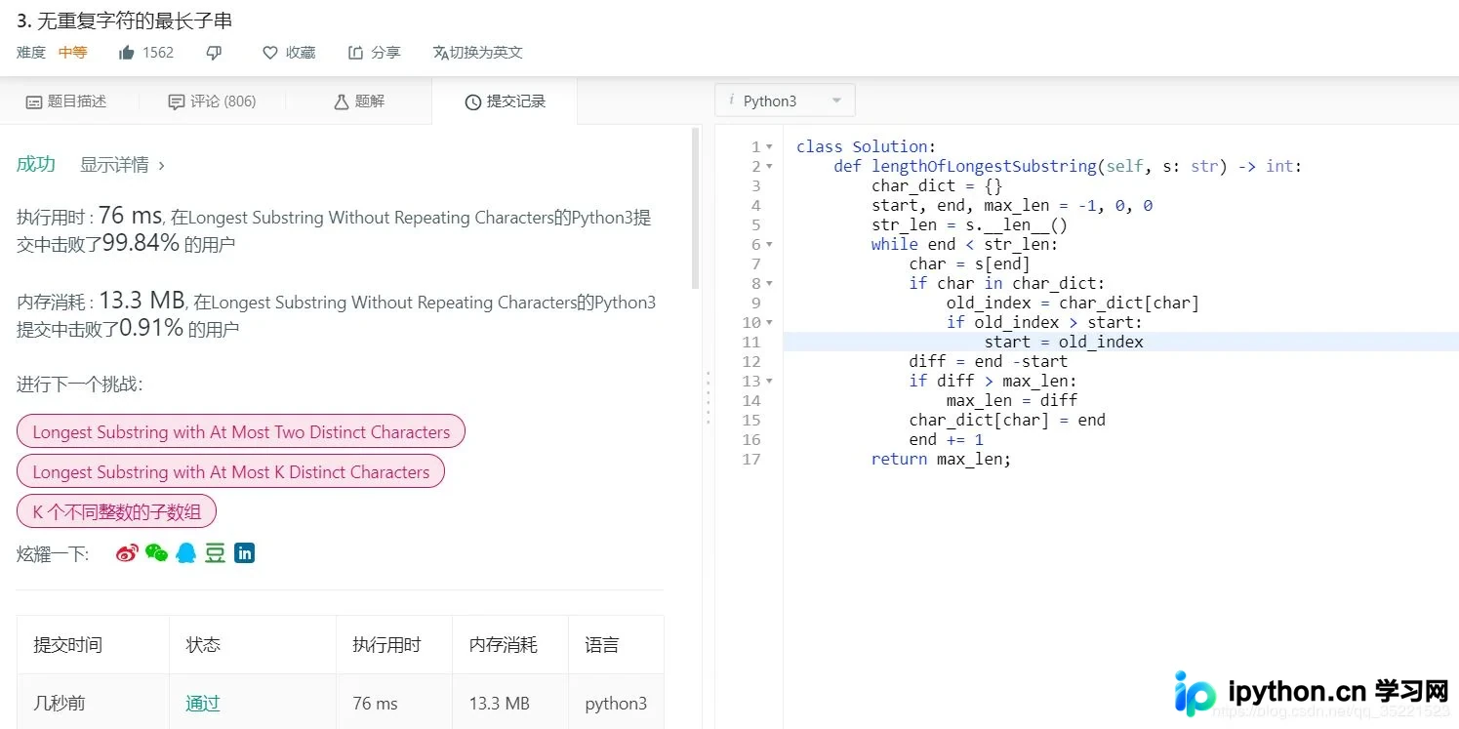Open the Python3 language dropdown
The height and width of the screenshot is (729, 1459).
tap(786, 101)
